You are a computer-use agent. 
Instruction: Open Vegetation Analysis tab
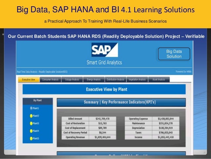137,80
